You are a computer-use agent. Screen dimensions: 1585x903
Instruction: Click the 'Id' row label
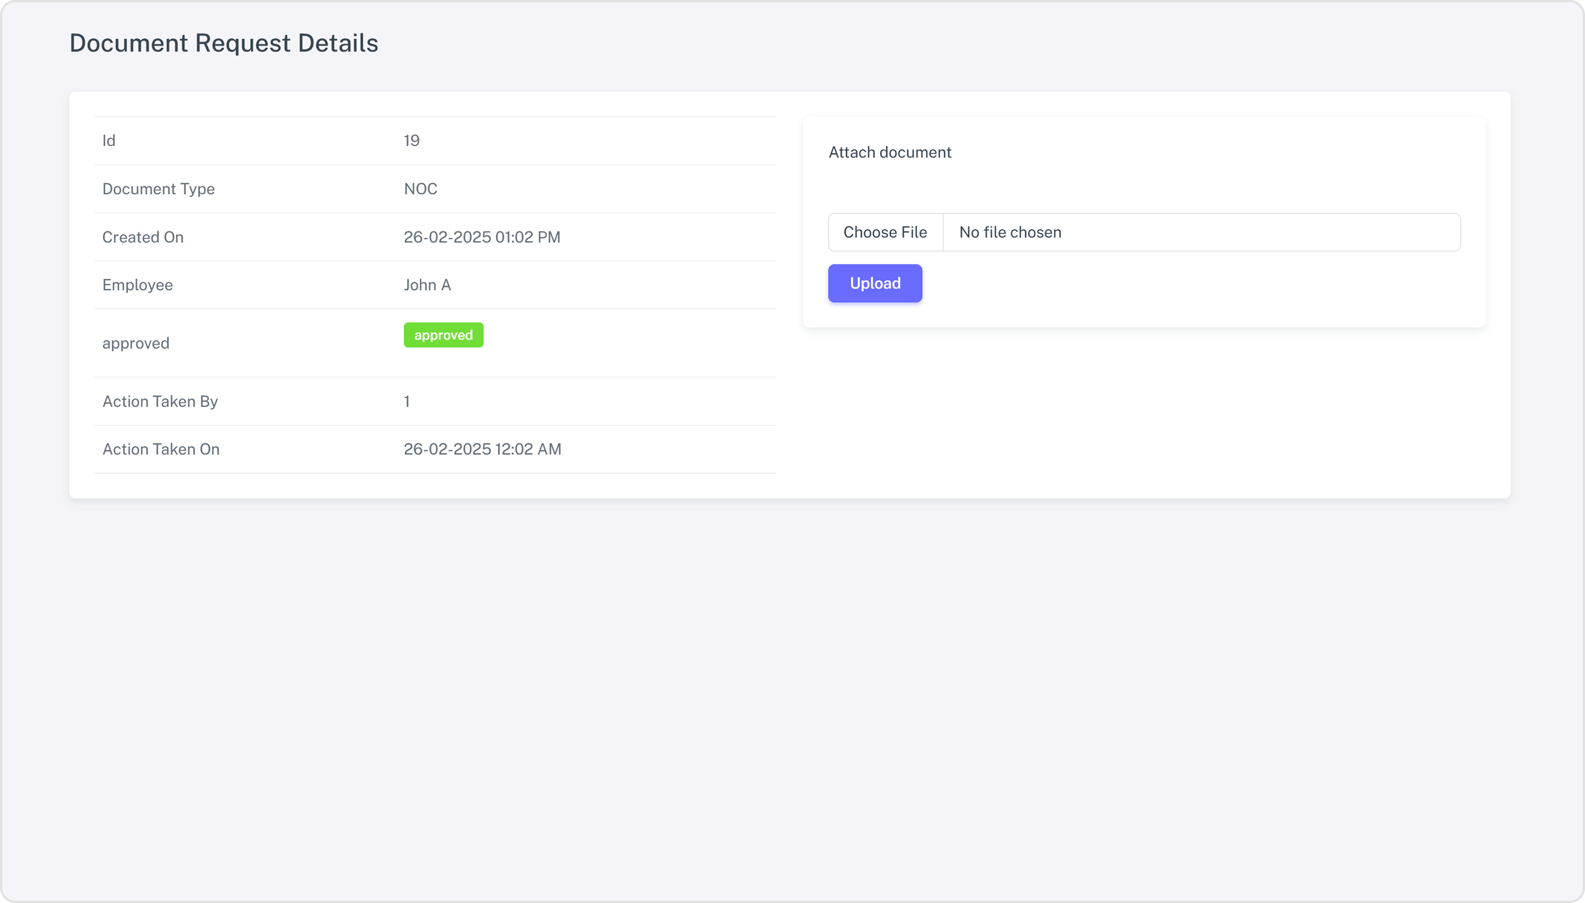[x=109, y=141]
